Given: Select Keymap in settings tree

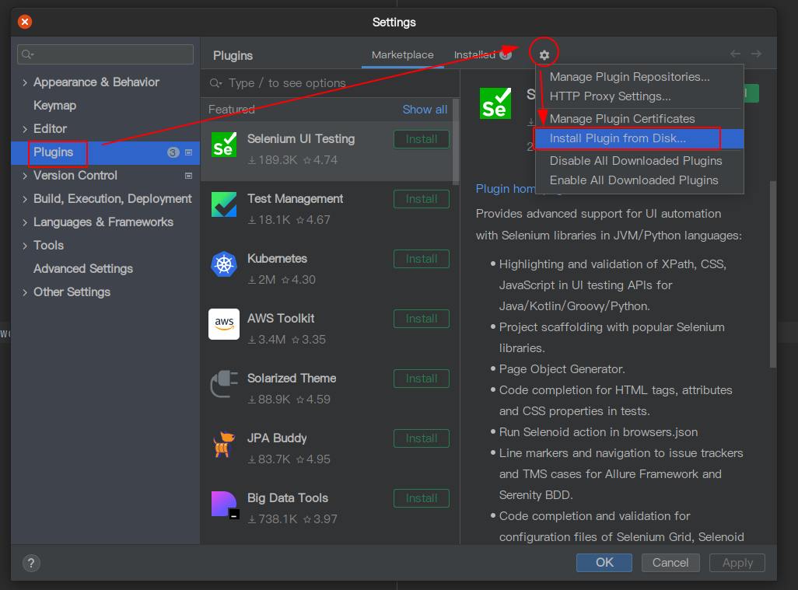Looking at the screenshot, I should point(54,106).
